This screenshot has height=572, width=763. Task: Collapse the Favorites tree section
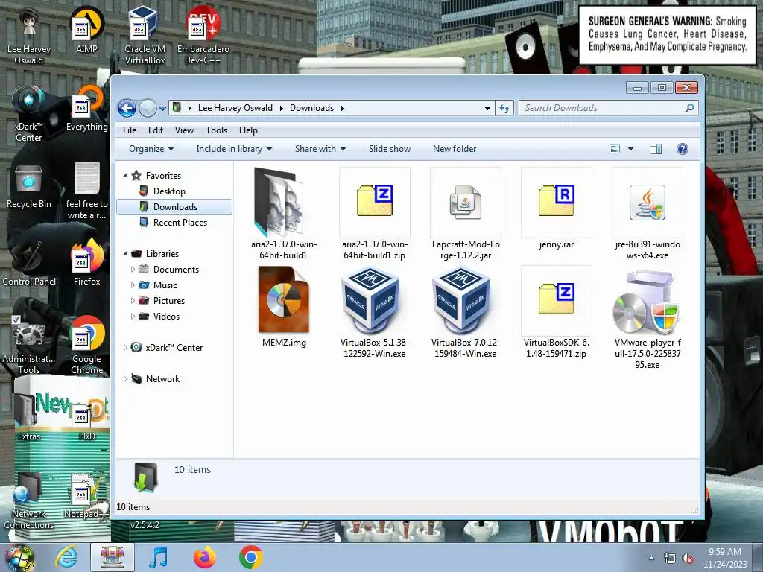tap(125, 176)
